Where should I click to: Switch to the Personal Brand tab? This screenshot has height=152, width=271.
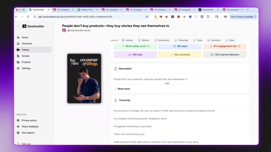(x=208, y=10)
